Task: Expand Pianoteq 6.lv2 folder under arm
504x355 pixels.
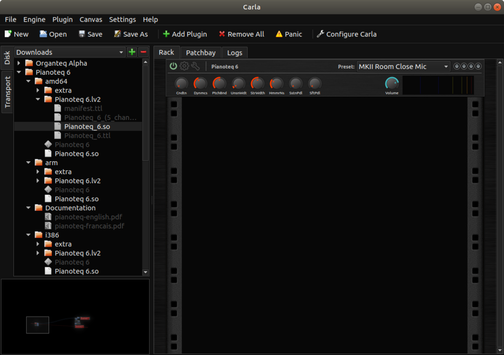Action: (x=38, y=181)
